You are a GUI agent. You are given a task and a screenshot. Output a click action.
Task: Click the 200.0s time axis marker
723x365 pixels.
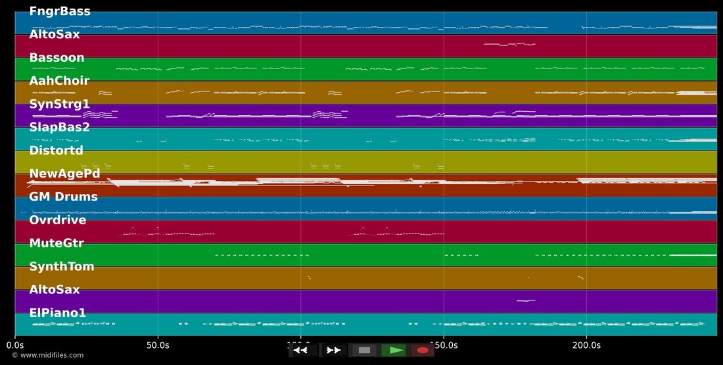coord(586,345)
